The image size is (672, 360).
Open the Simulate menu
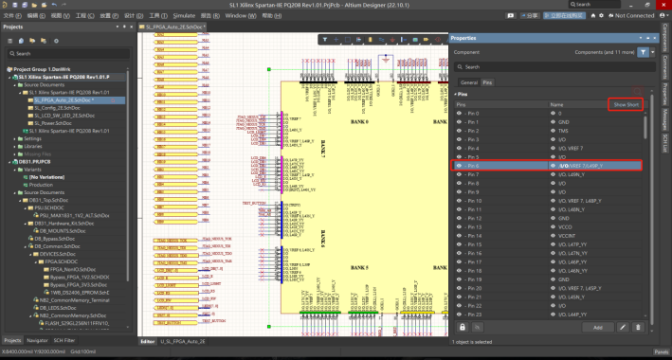click(184, 15)
